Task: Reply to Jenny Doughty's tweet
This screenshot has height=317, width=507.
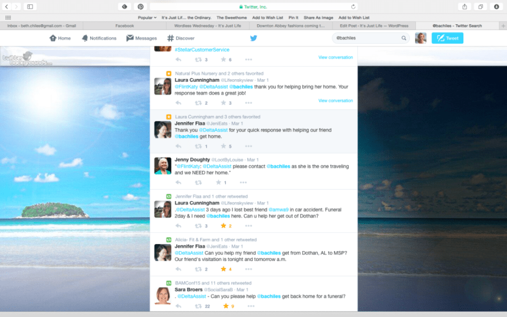Action: [179, 183]
